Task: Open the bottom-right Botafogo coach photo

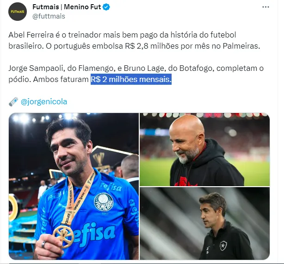Action: pos(204,223)
